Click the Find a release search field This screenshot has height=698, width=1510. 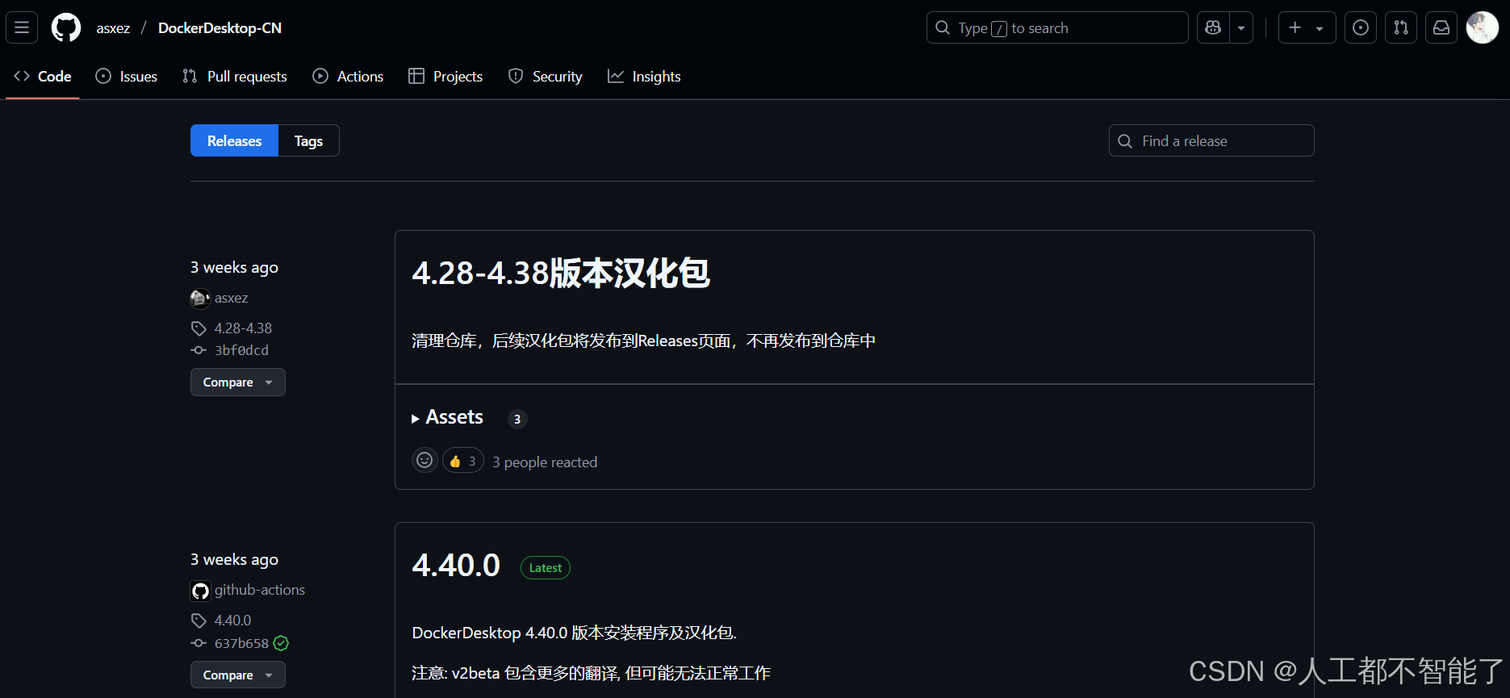(1211, 140)
